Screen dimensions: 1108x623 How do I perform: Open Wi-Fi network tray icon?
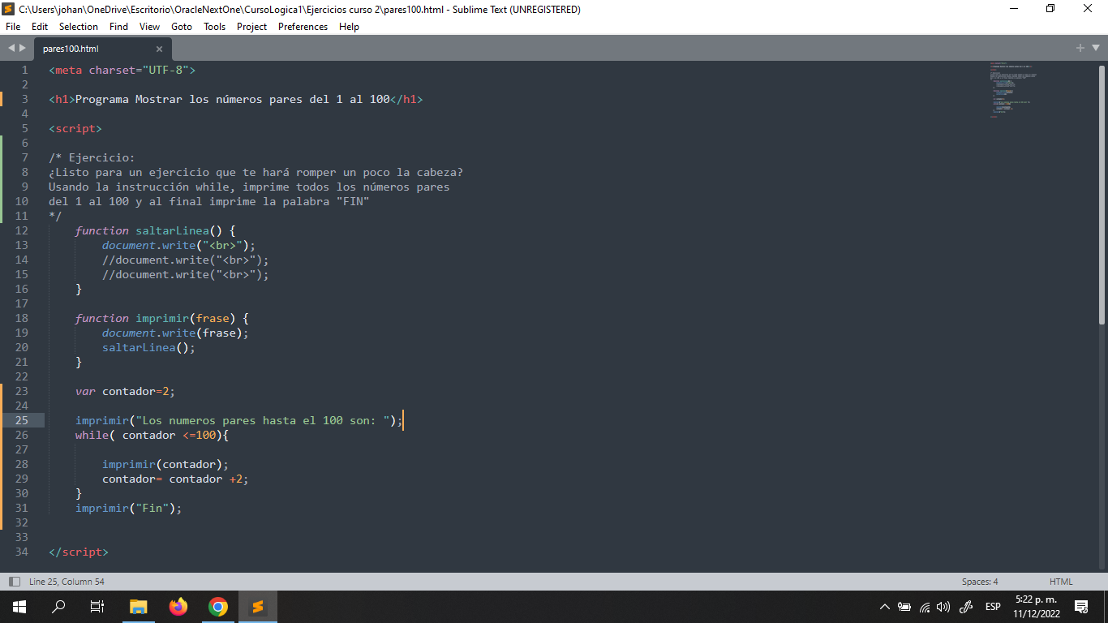[925, 607]
